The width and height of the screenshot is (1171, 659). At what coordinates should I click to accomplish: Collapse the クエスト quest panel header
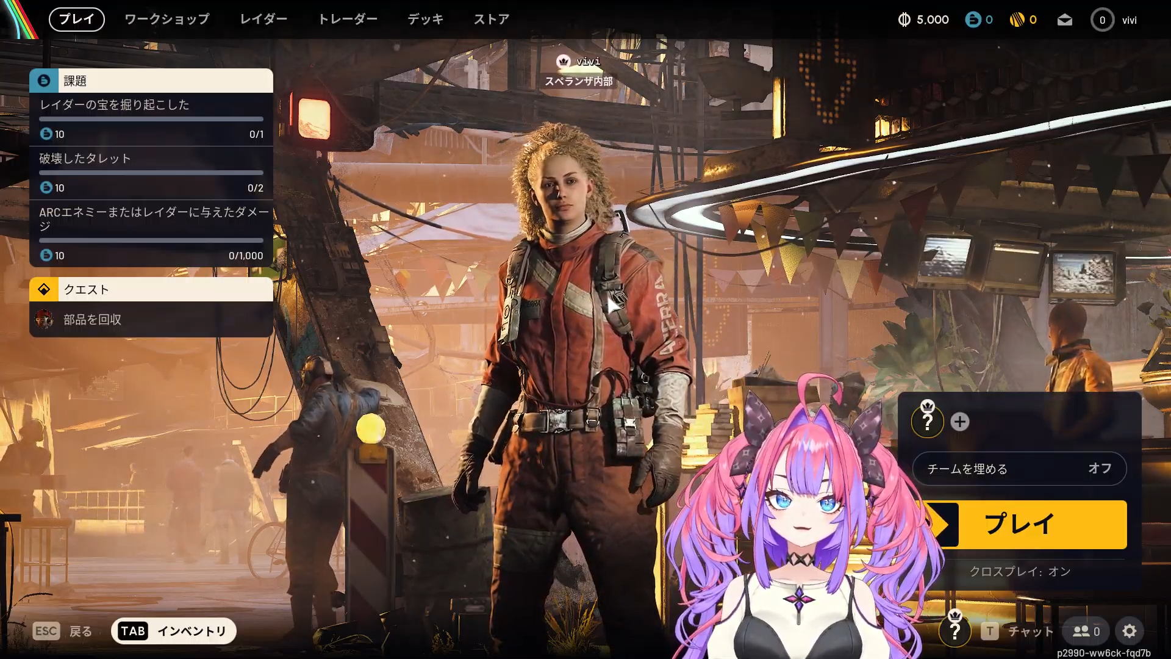click(x=151, y=289)
